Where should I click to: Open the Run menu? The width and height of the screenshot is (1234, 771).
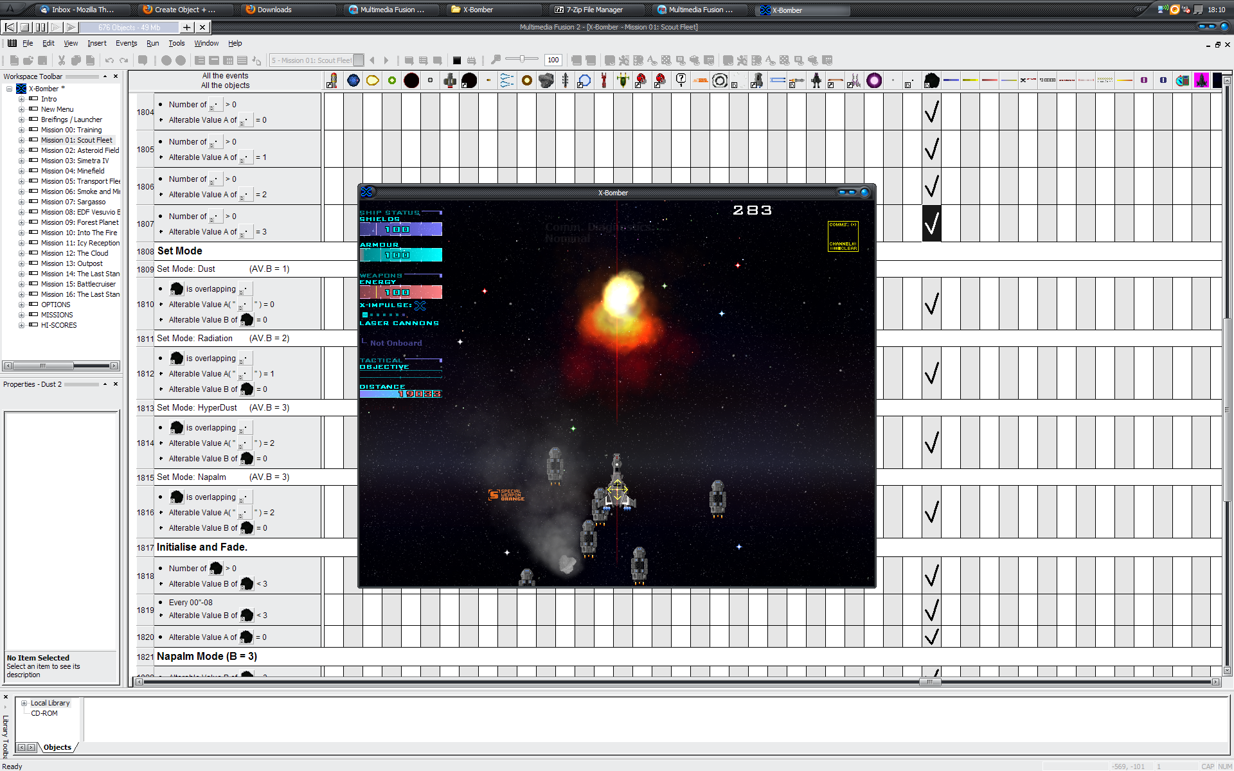coord(152,43)
